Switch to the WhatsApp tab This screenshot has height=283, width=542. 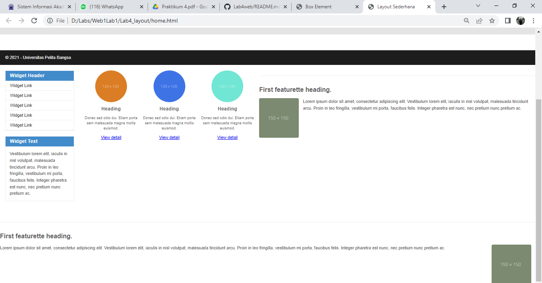point(107,6)
